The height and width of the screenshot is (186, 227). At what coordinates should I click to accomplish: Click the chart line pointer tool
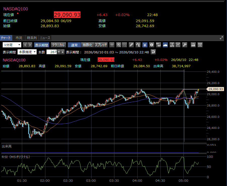(138, 45)
